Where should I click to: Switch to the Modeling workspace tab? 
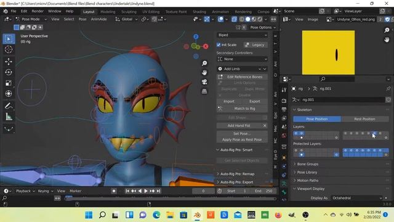click(108, 12)
